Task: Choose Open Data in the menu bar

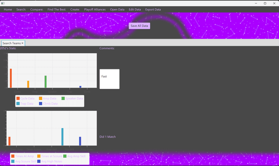Action: coord(117,9)
